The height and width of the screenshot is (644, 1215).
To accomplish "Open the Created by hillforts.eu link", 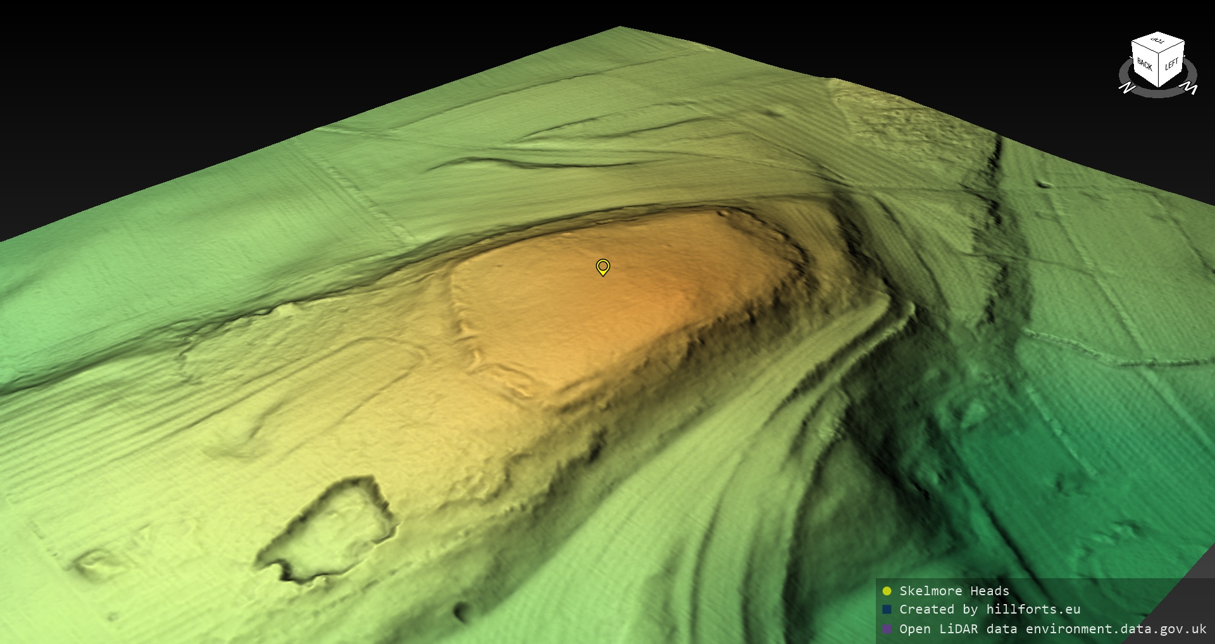I will point(989,610).
